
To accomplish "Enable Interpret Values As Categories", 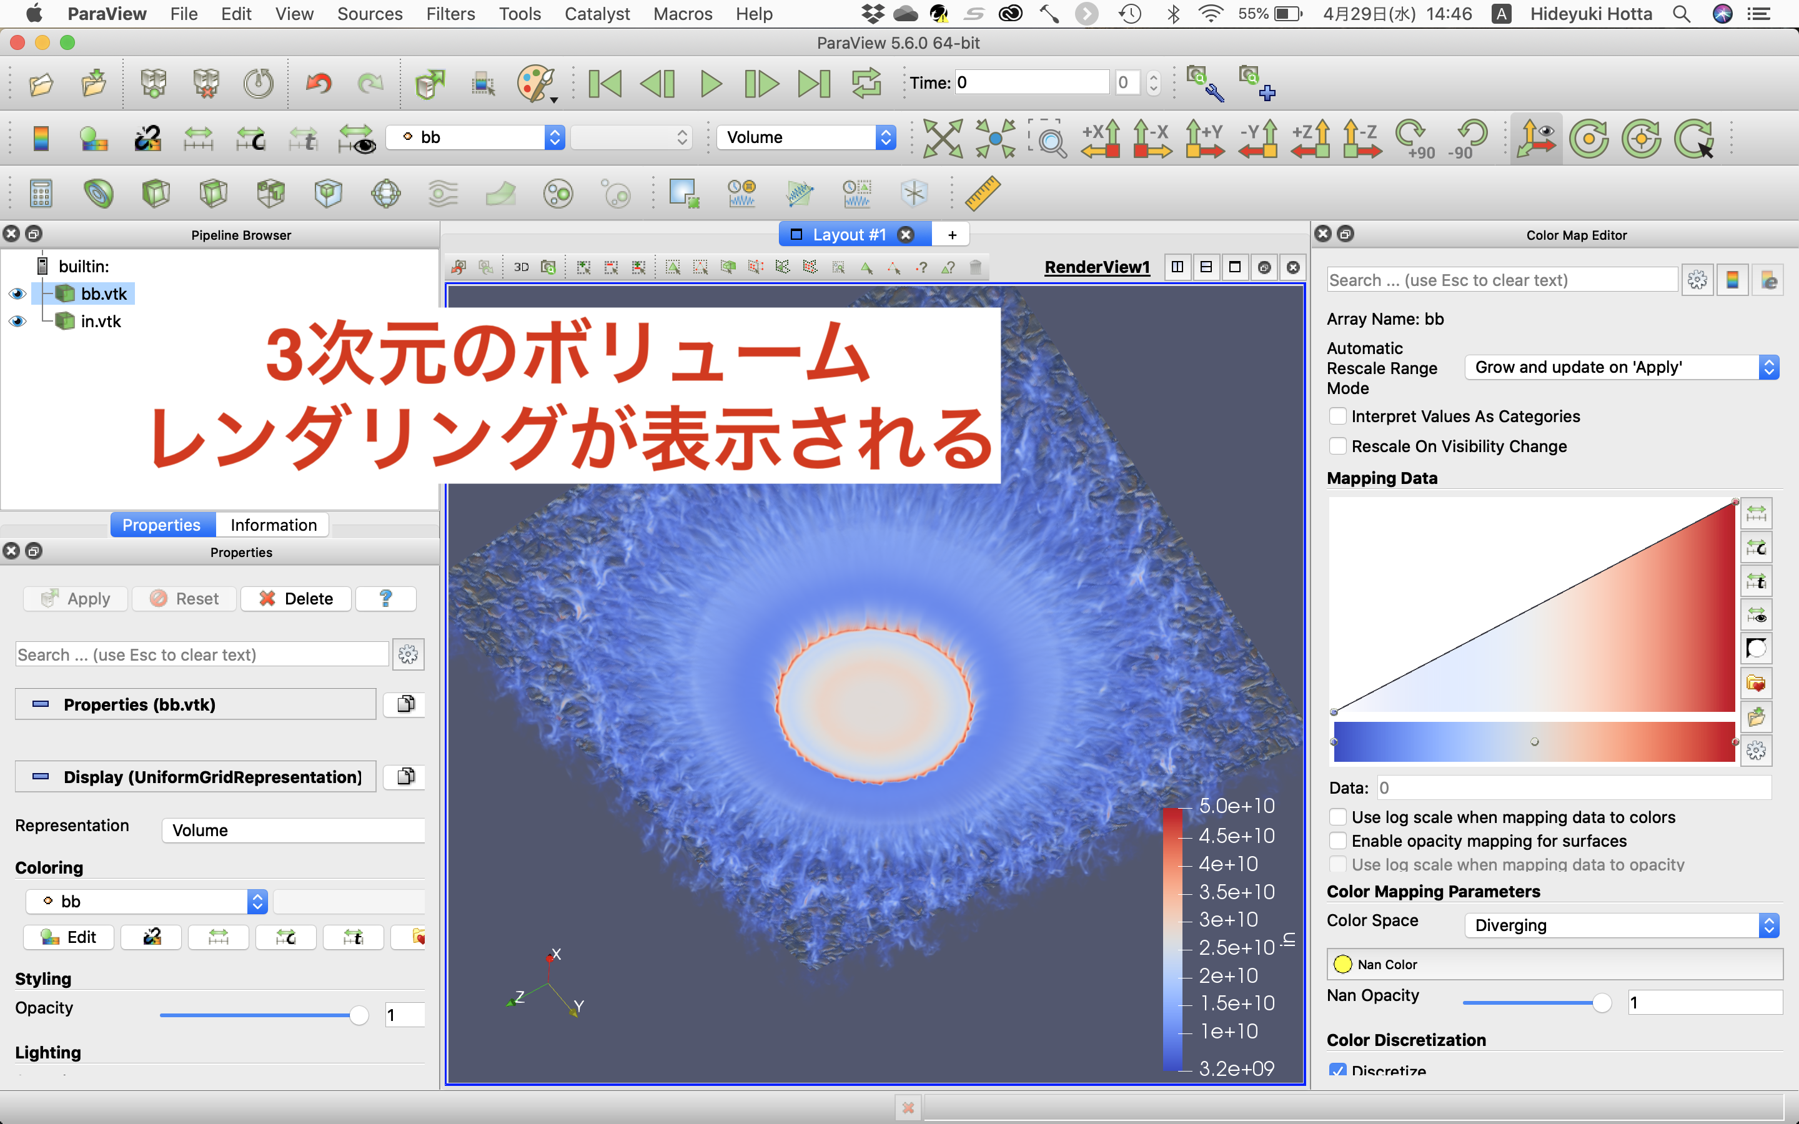I will click(1337, 417).
